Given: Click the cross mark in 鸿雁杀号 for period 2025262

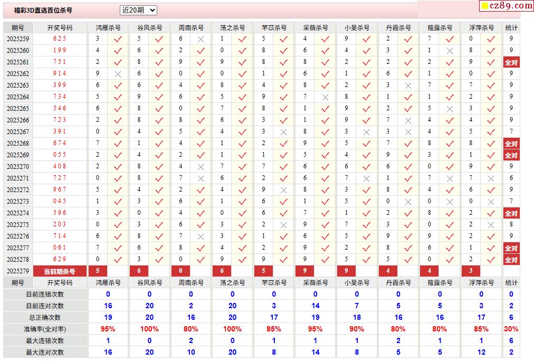Looking at the screenshot, I should pos(118,74).
